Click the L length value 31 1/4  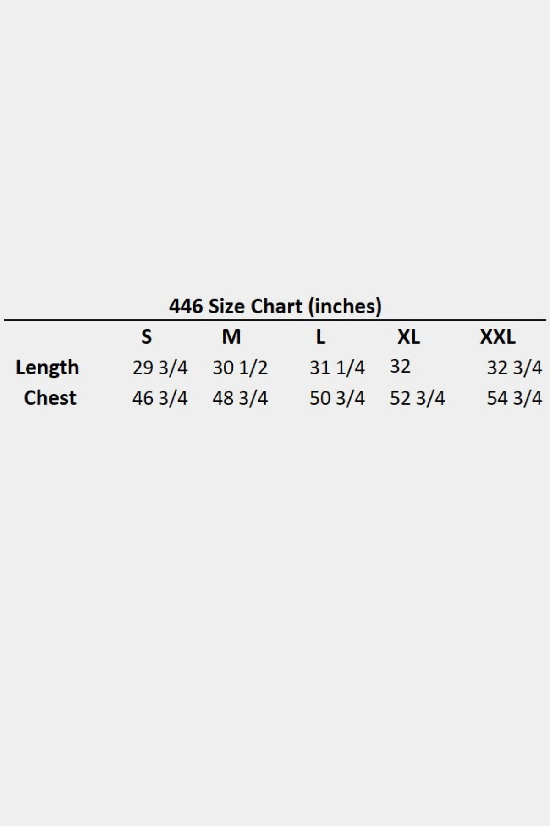[x=337, y=368]
